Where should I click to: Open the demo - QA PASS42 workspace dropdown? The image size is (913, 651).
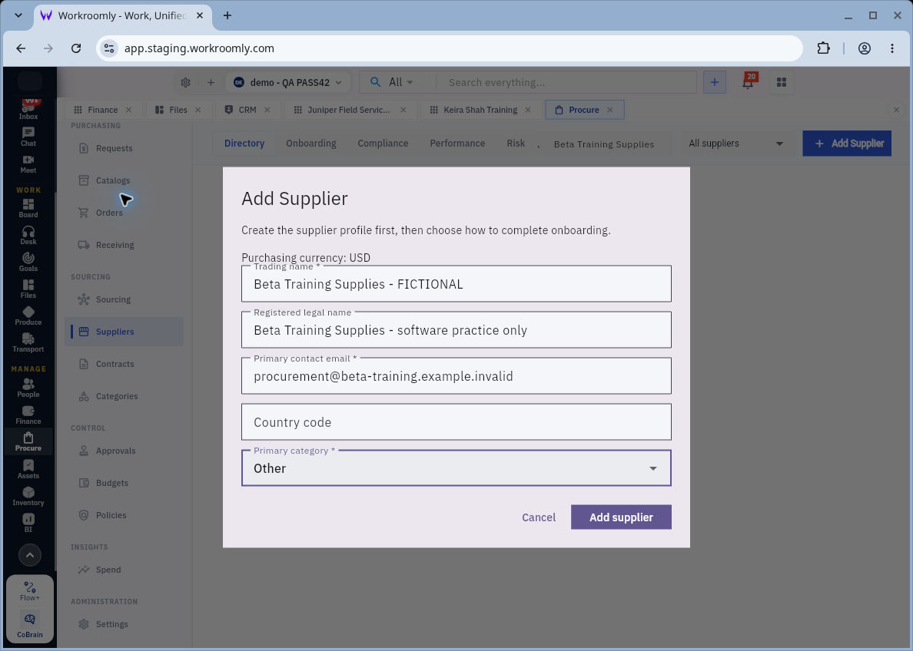(287, 83)
